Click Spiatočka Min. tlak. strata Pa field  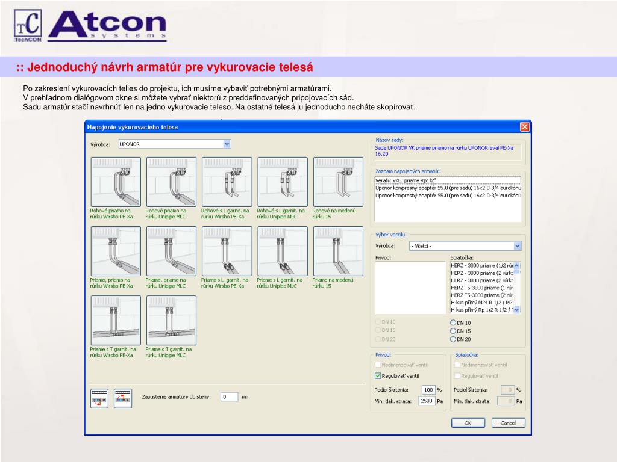point(506,401)
